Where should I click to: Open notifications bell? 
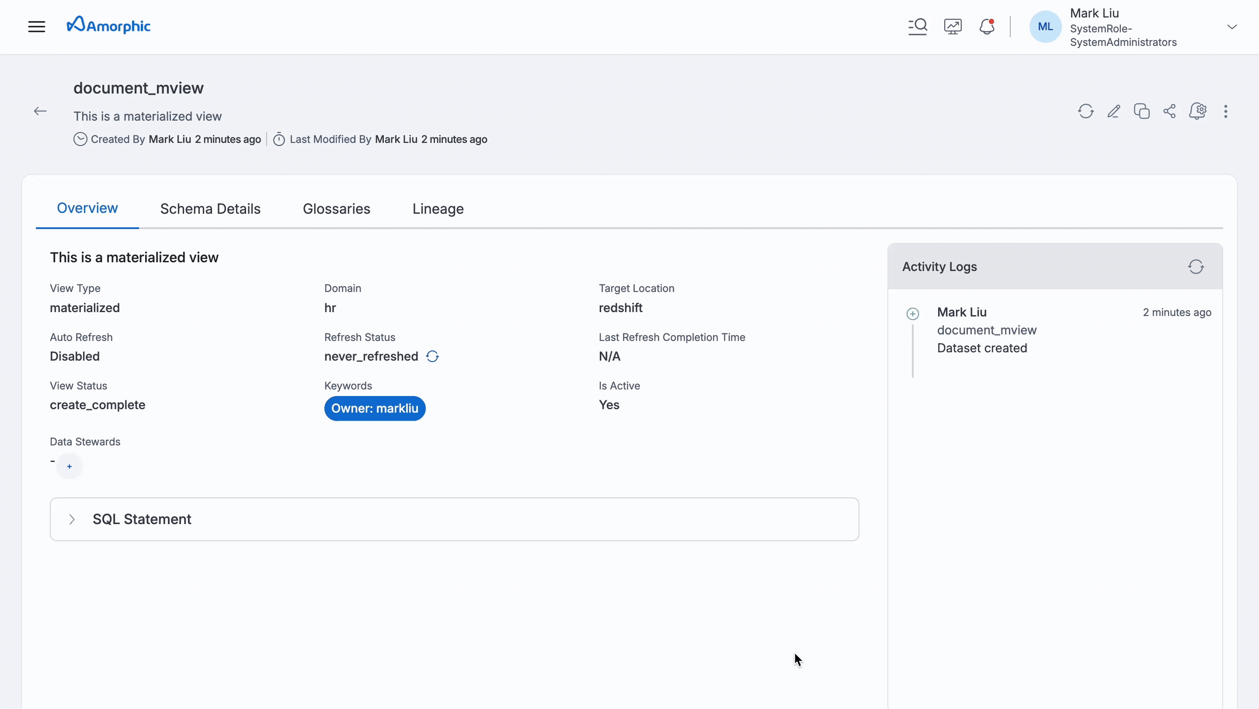(x=987, y=26)
